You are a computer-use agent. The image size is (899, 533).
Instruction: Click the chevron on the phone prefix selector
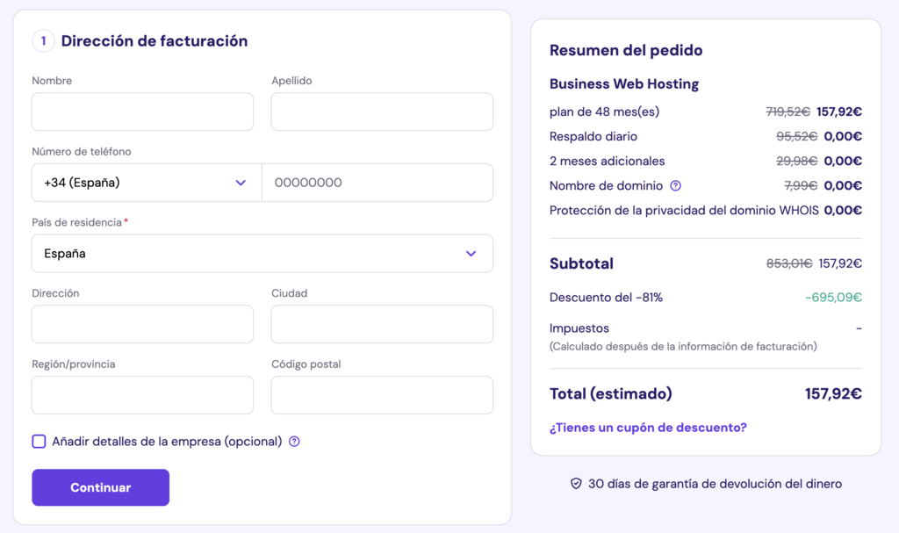[241, 182]
